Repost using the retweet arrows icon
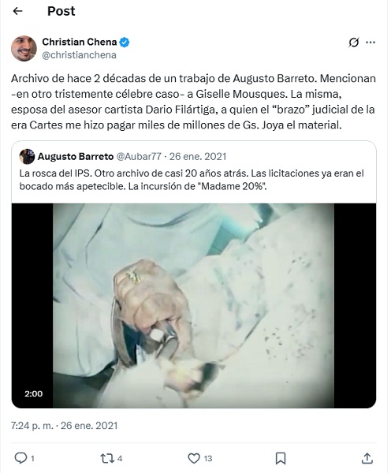 pos(107,459)
